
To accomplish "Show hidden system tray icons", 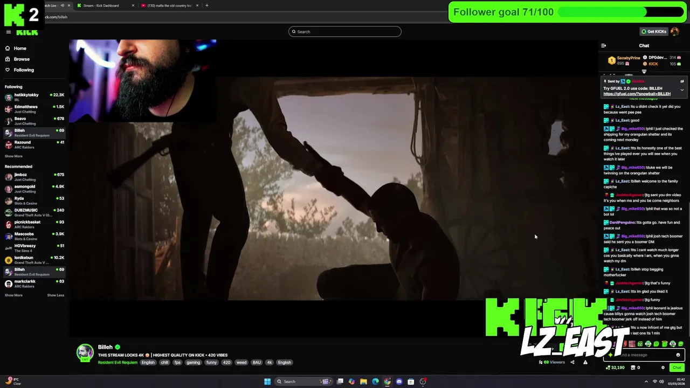I will 646,382.
